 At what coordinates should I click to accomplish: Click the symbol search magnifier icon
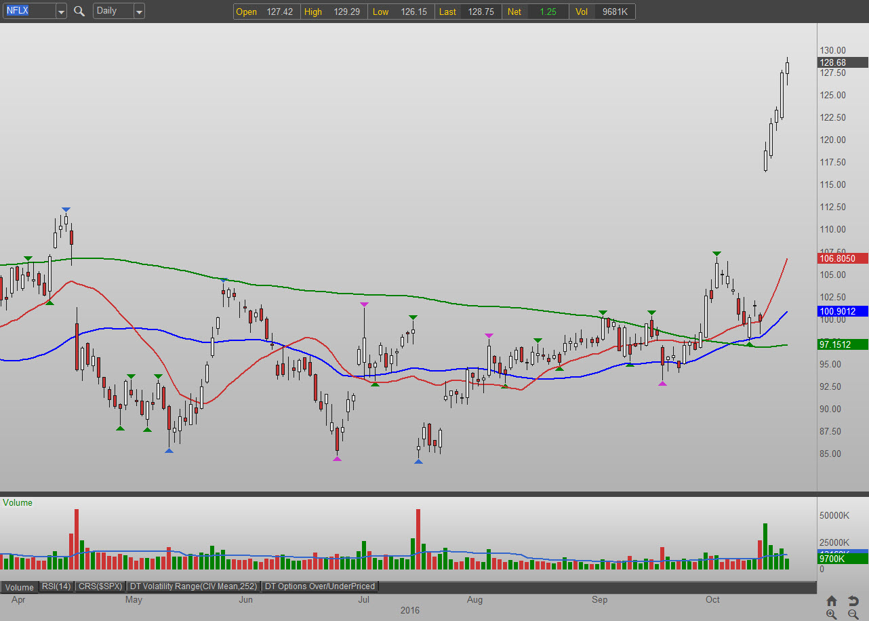click(x=79, y=11)
